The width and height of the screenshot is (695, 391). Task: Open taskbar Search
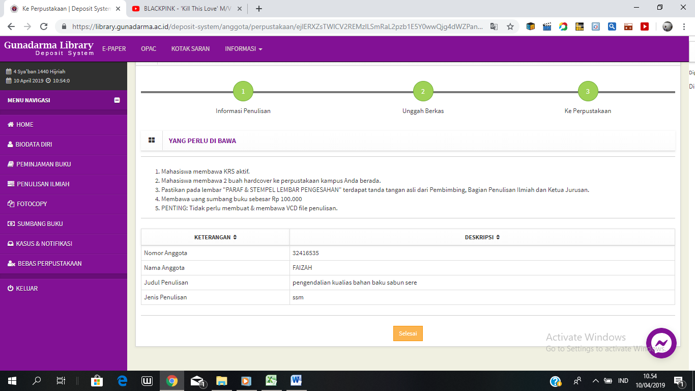[x=37, y=381]
